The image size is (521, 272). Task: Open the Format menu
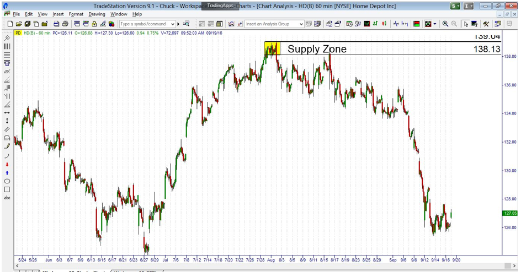[x=76, y=14]
